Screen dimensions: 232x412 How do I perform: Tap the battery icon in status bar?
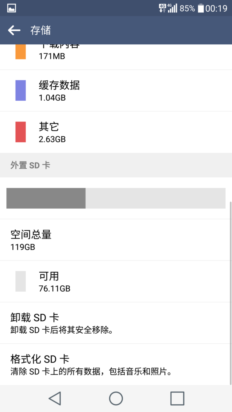(201, 8)
